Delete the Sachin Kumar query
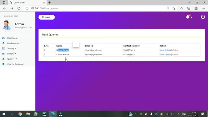 (x=175, y=55)
